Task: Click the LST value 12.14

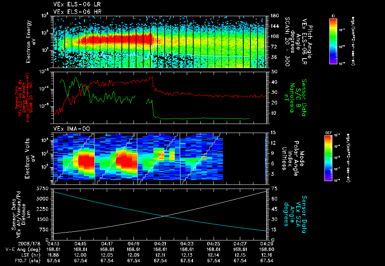Action: [x=214, y=255]
